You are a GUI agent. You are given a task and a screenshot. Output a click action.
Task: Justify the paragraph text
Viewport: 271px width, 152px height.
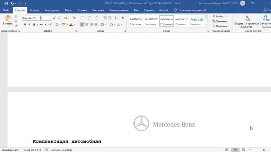pyautogui.click(x=96, y=24)
